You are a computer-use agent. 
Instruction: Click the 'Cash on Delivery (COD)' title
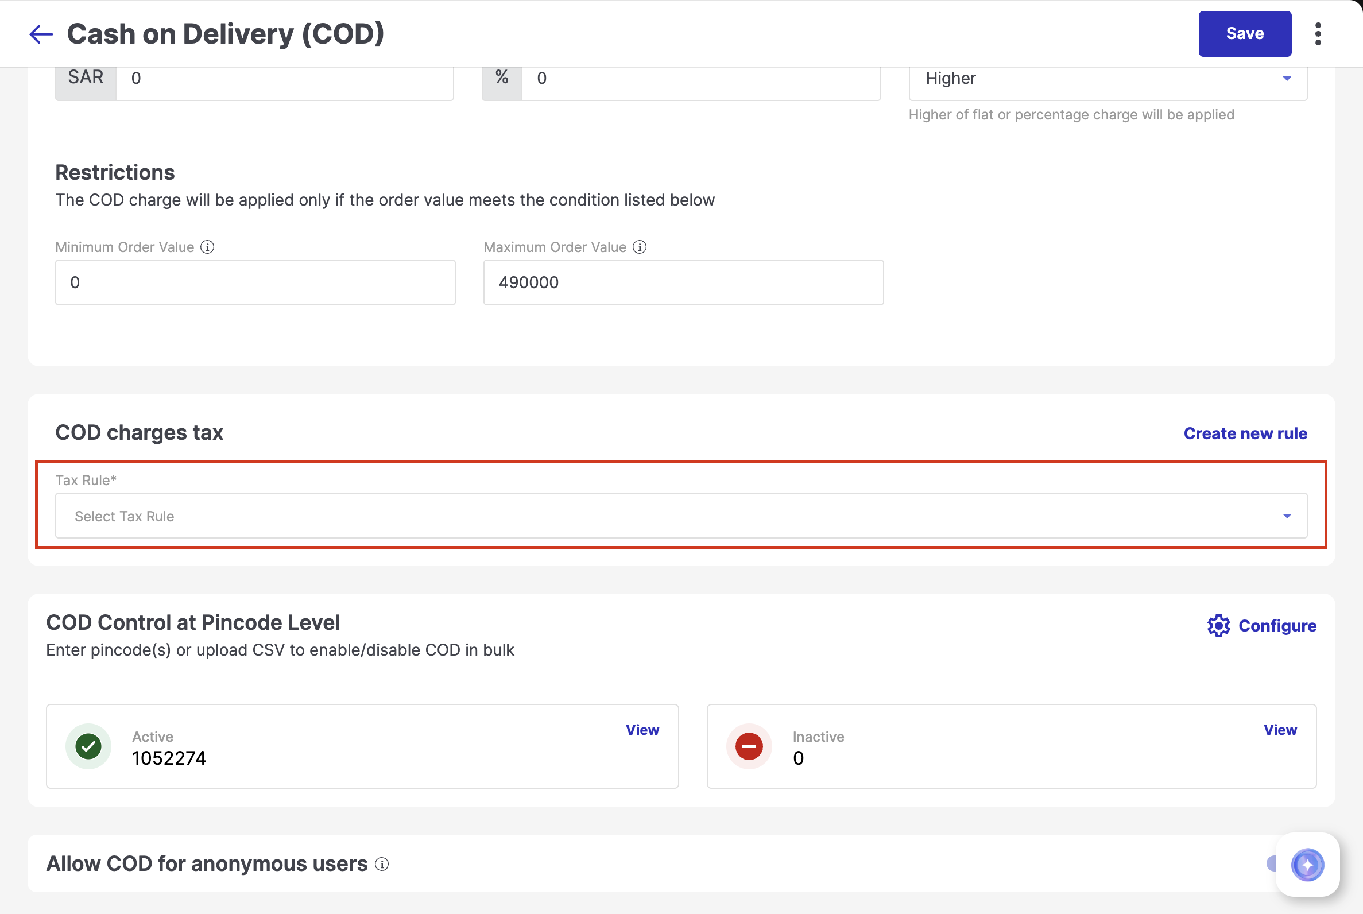click(226, 34)
